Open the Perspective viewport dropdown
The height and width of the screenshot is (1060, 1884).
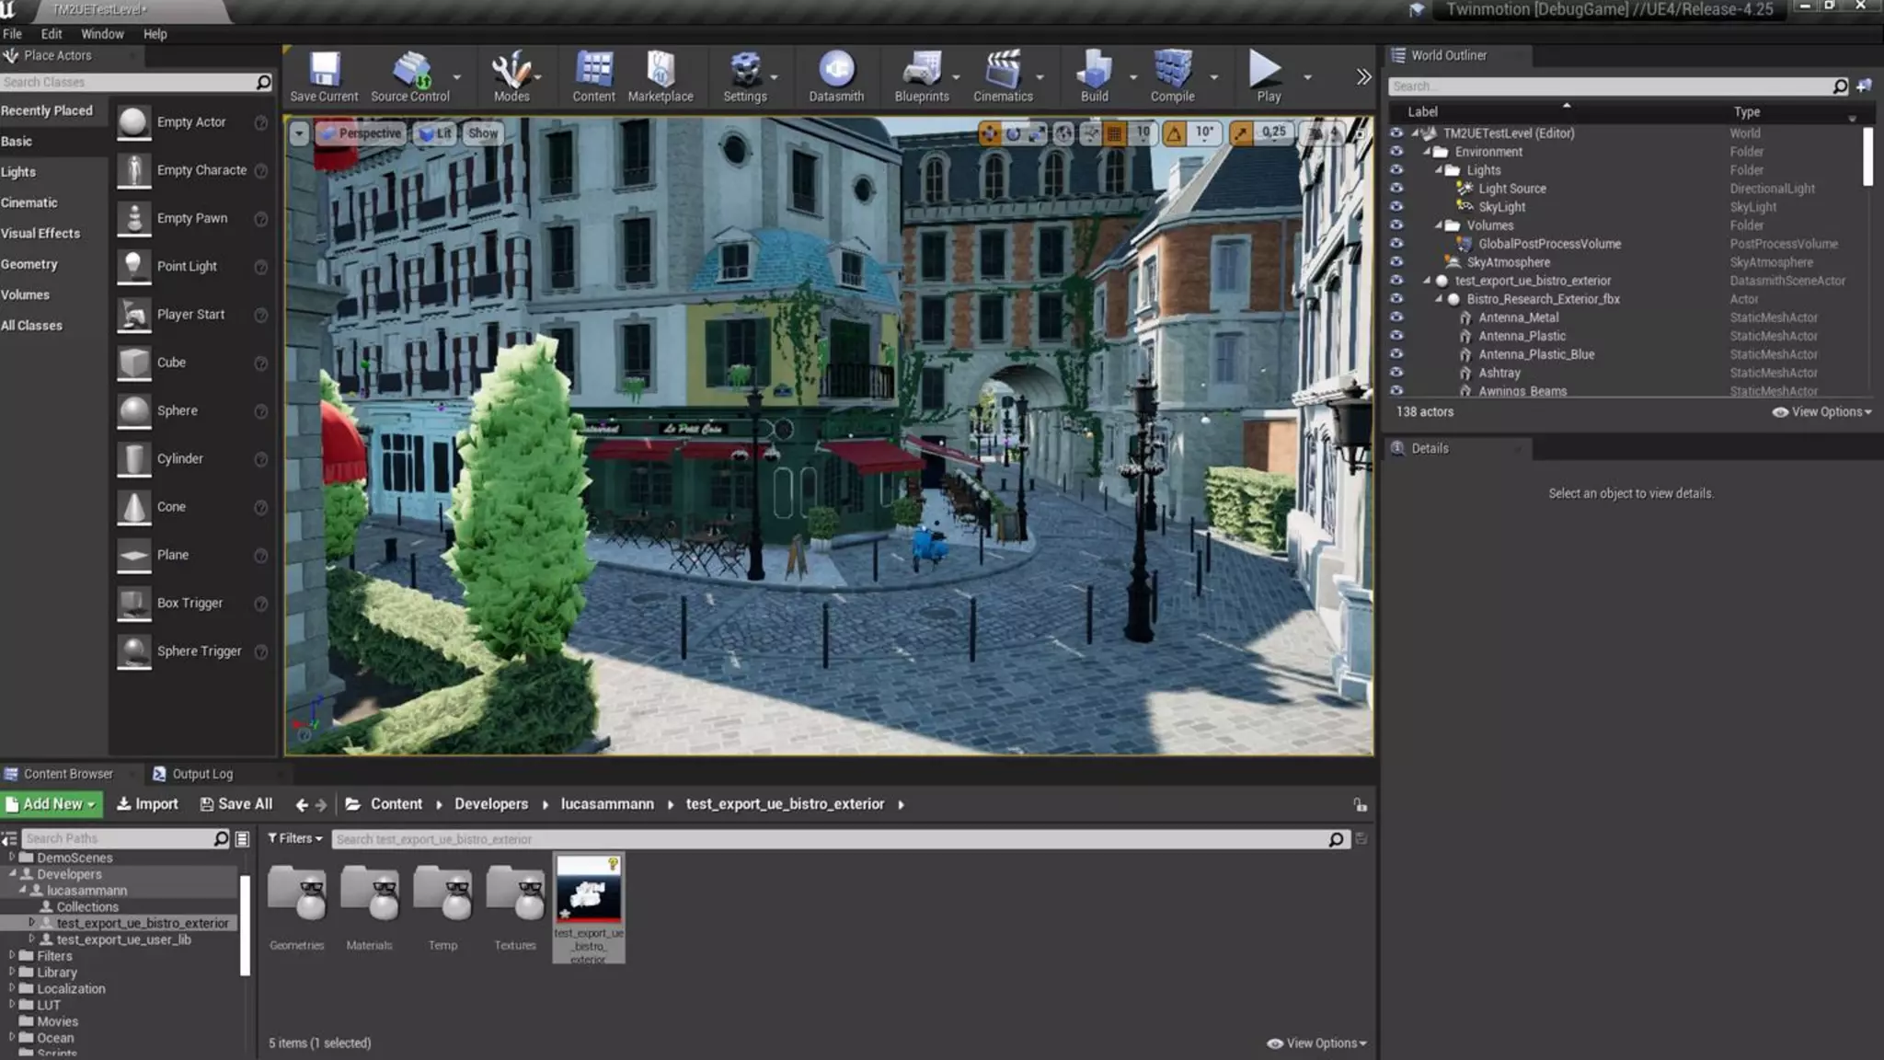362,133
